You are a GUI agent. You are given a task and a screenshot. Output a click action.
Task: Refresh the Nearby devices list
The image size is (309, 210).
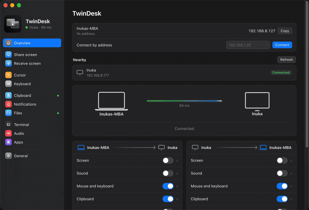pos(287,59)
